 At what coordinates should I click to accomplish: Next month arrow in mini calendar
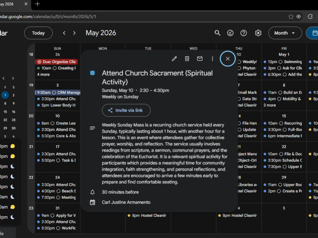tap(13, 78)
